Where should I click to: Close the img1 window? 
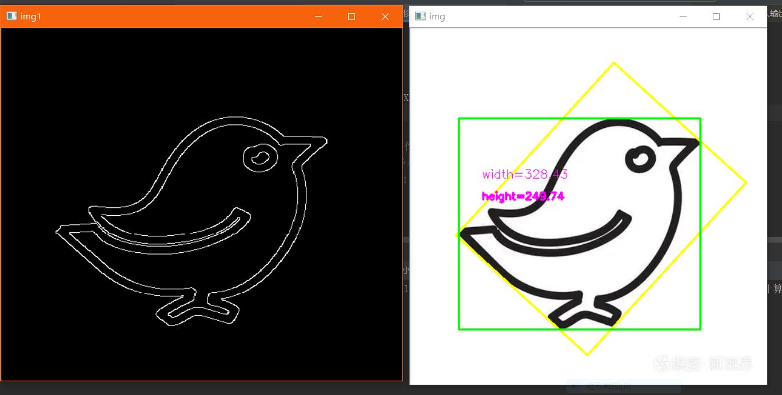(x=385, y=17)
